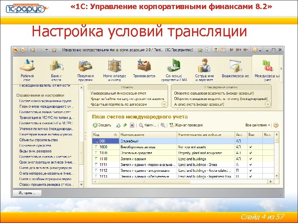Open the Основные средства и НМА section

coord(174,70)
